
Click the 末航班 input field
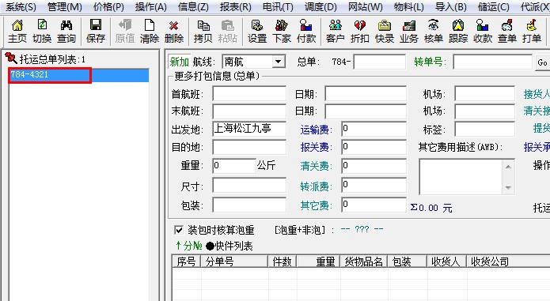coord(249,111)
